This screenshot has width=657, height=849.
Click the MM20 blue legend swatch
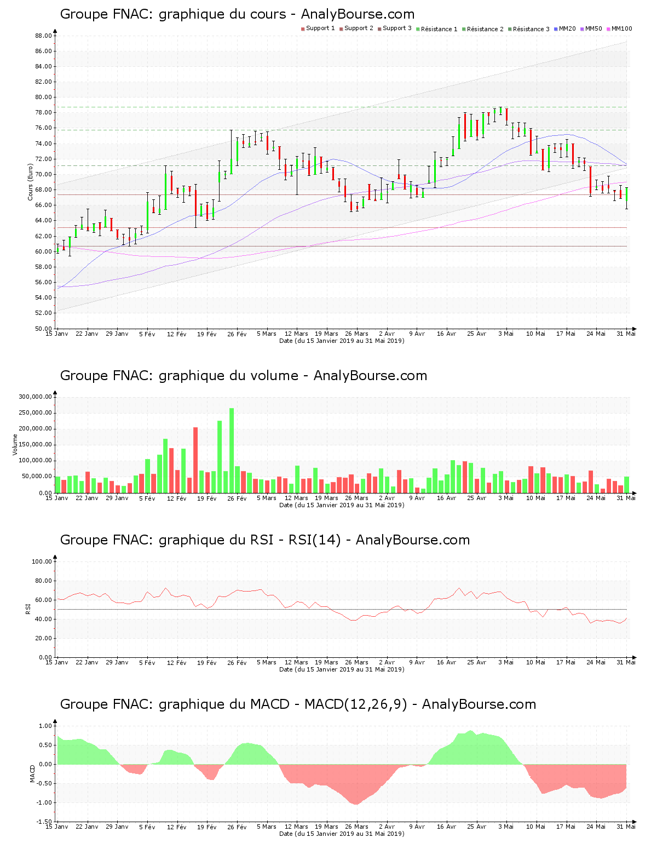(556, 28)
